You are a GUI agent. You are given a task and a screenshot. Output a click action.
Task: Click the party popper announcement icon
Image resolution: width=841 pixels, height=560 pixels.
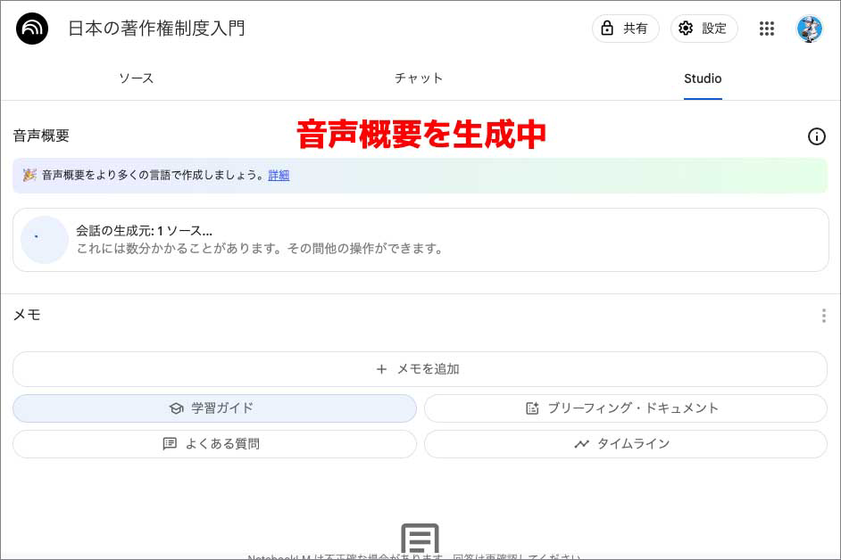point(29,176)
